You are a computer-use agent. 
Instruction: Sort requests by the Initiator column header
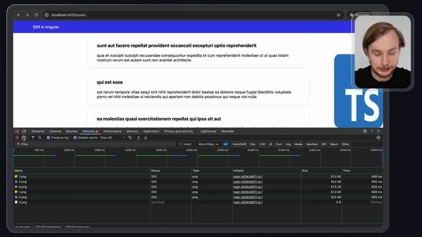point(266,171)
